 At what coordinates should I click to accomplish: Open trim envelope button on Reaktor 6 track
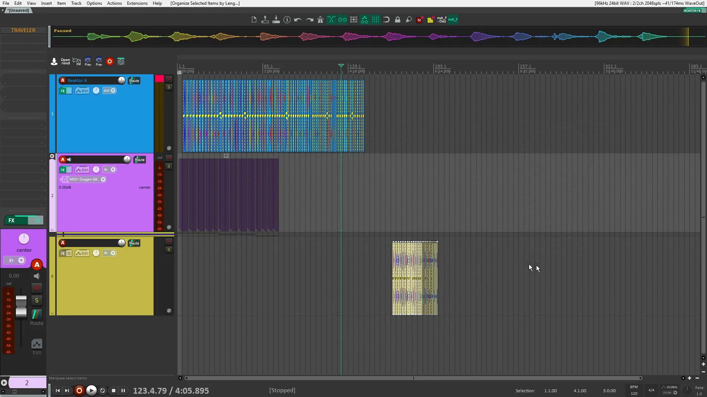[82, 91]
